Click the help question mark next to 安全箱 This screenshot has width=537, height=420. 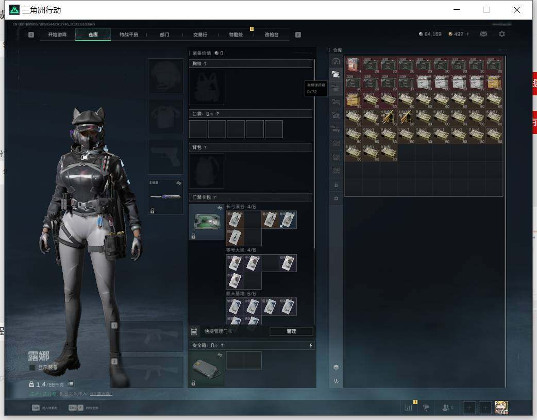coord(222,345)
